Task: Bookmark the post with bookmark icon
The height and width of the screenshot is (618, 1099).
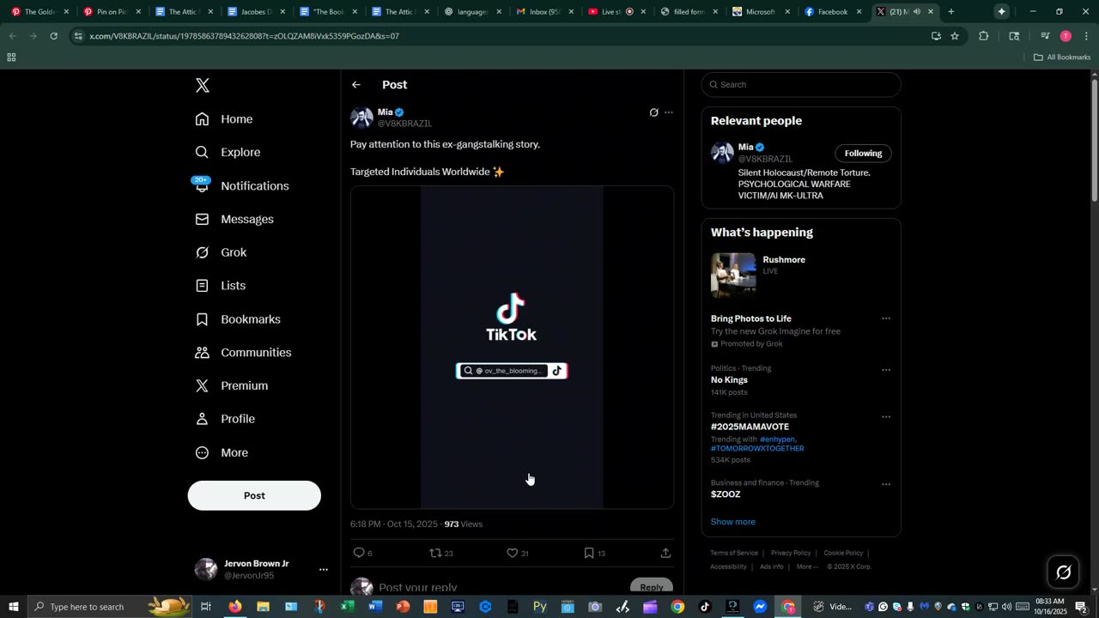Action: click(x=589, y=553)
